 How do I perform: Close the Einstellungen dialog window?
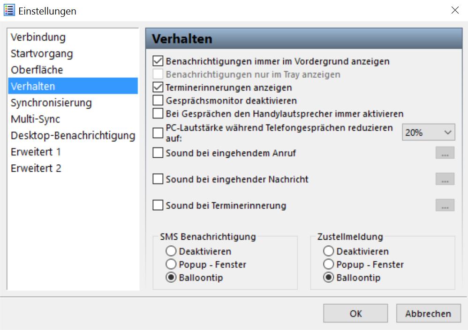coord(455,10)
